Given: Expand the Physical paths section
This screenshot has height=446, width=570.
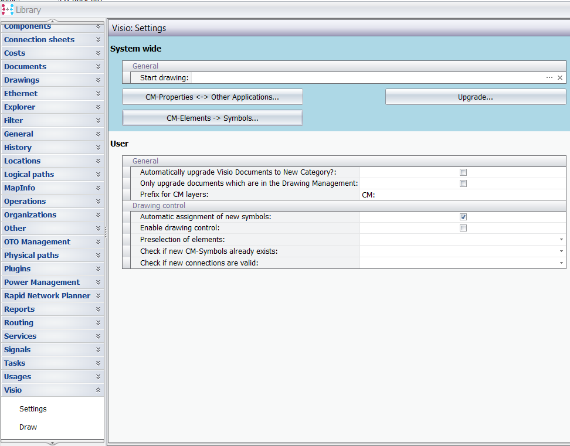Looking at the screenshot, I should point(52,256).
